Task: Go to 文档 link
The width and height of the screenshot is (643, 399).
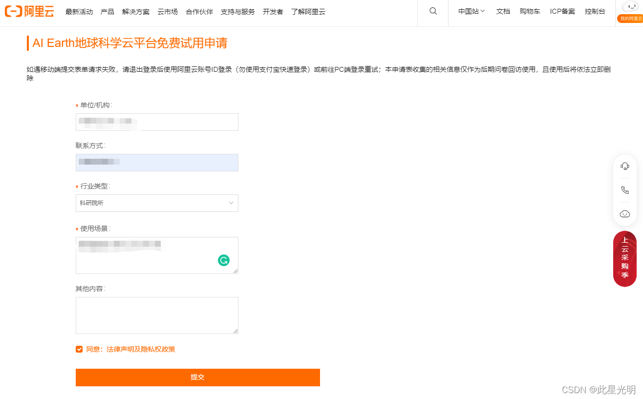Action: [503, 11]
